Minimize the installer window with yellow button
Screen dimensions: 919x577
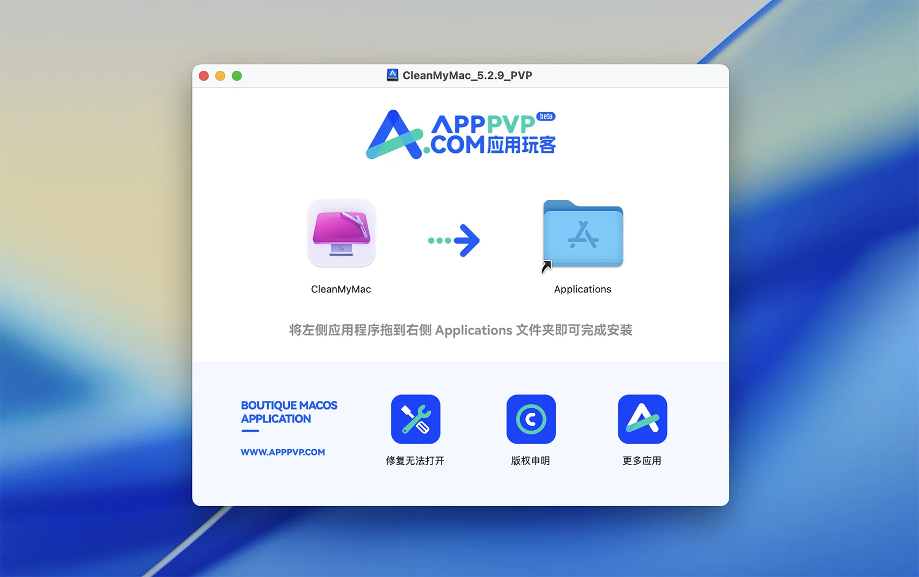tap(220, 76)
